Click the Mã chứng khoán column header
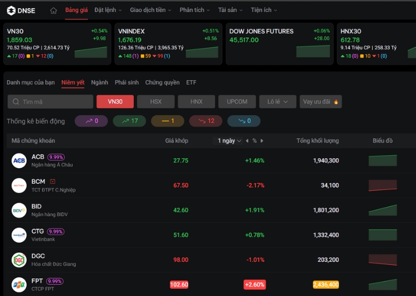The image size is (416, 296). pyautogui.click(x=33, y=141)
